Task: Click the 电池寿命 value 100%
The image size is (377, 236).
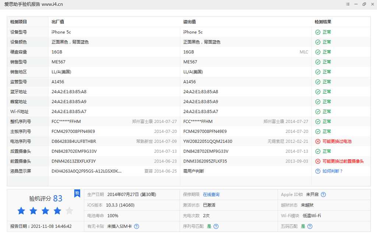Action: (113, 216)
